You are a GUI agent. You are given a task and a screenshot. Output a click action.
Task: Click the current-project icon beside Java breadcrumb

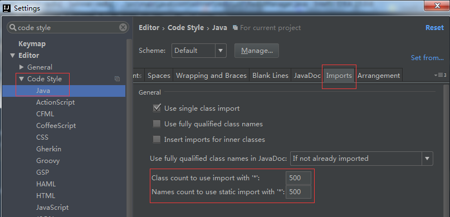click(235, 28)
